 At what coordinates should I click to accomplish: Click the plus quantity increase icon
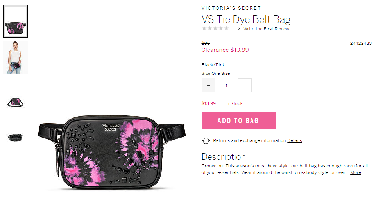tap(245, 85)
